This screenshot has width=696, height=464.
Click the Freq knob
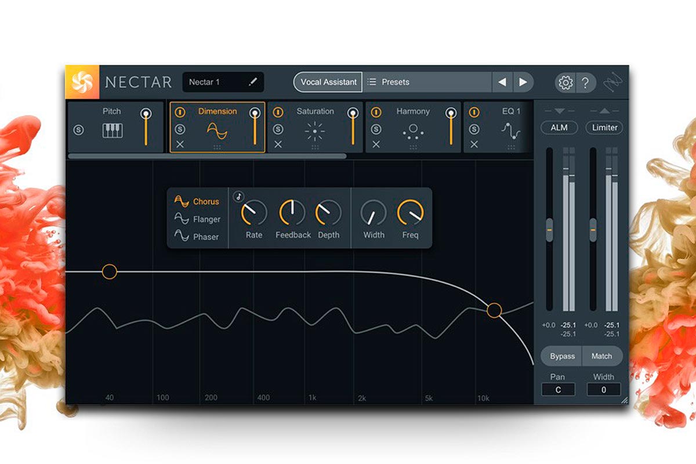coord(410,213)
